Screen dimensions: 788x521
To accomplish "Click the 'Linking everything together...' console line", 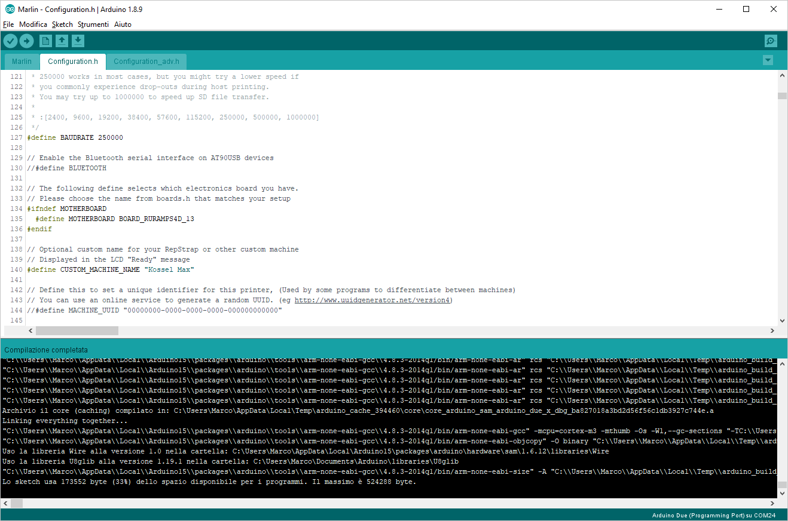I will pos(65,421).
